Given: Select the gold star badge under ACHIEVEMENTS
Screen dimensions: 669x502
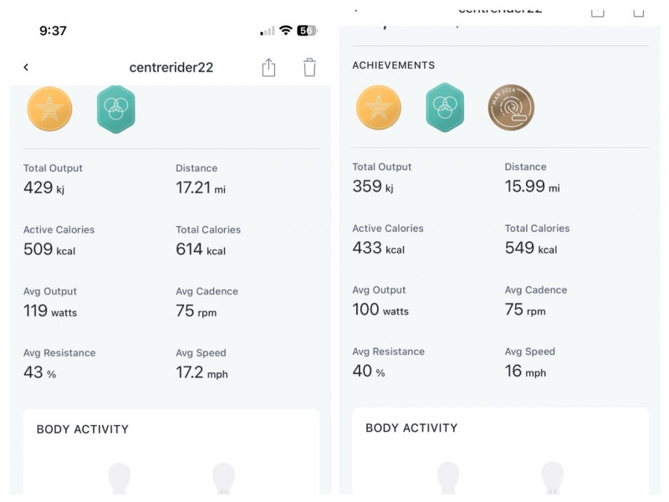Looking at the screenshot, I should [379, 108].
